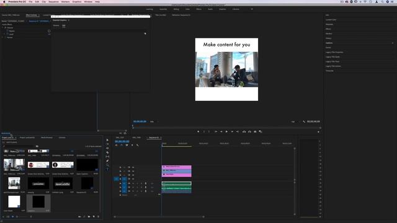Mute the first audio track

pos(133,183)
